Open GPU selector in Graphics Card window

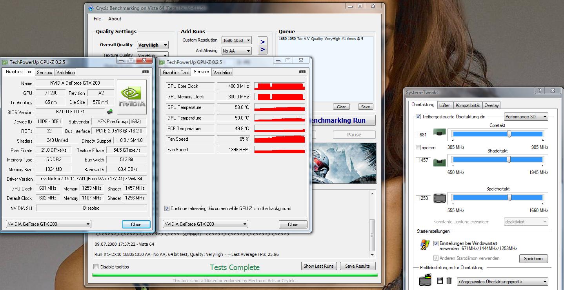[x=49, y=224]
